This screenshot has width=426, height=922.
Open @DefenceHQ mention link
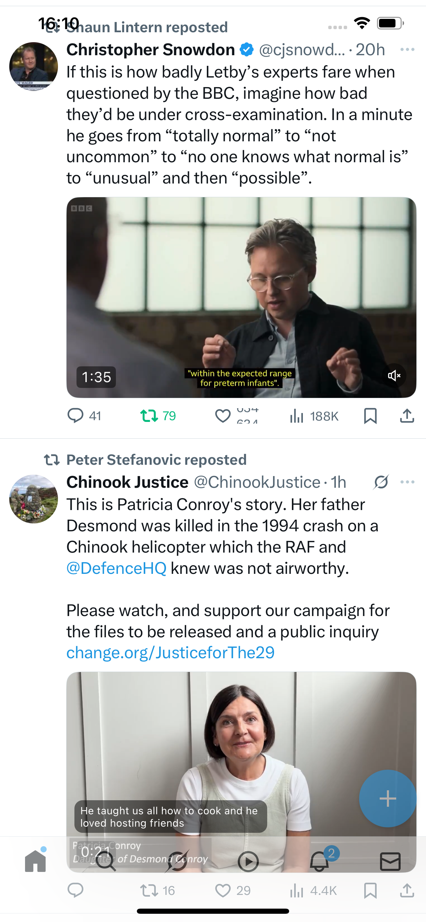(x=116, y=568)
